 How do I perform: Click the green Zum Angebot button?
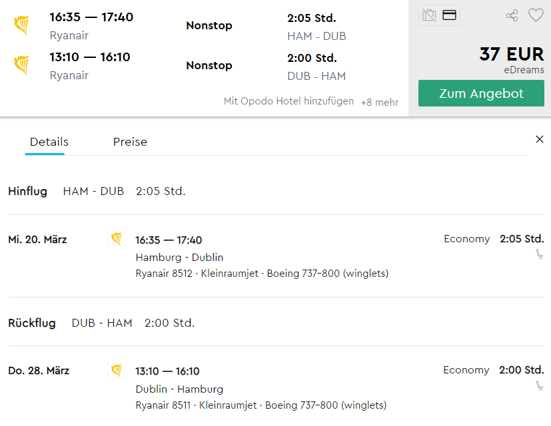coord(480,93)
